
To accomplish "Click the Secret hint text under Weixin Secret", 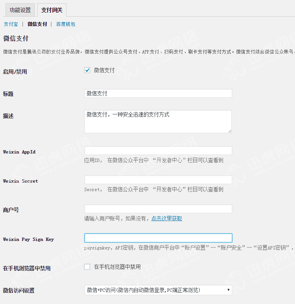I will [x=154, y=189].
